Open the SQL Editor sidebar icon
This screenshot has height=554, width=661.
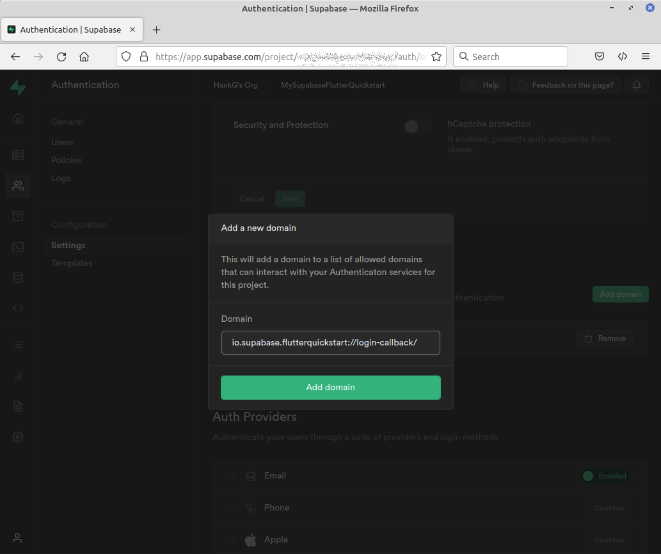click(x=18, y=247)
